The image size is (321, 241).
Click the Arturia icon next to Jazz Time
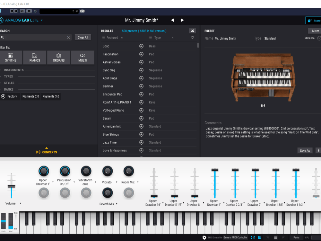point(141,142)
